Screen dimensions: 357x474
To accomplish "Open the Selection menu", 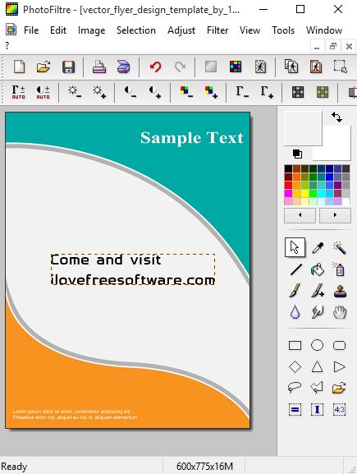I will [x=136, y=30].
